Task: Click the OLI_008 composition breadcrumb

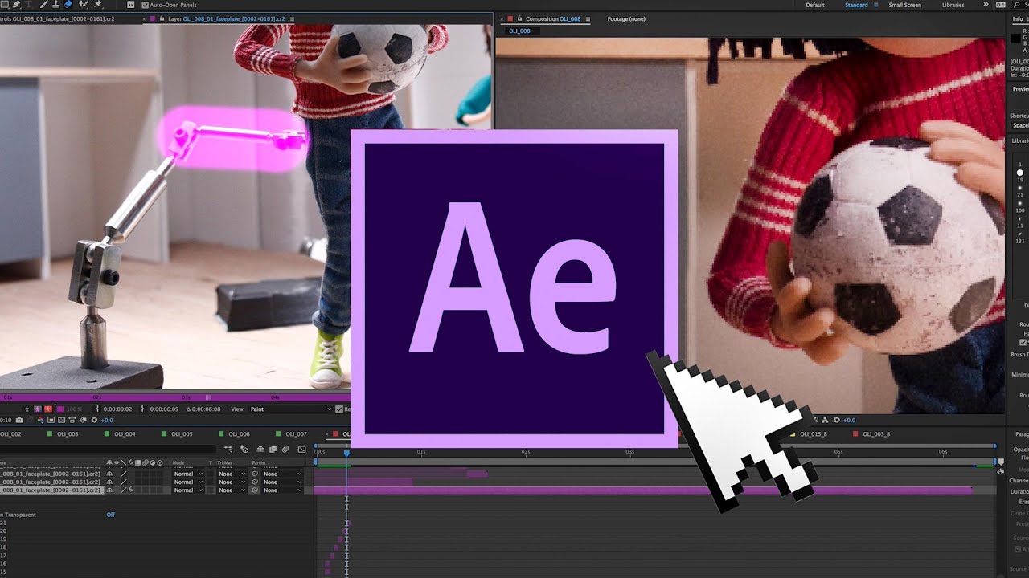Action: [x=519, y=31]
